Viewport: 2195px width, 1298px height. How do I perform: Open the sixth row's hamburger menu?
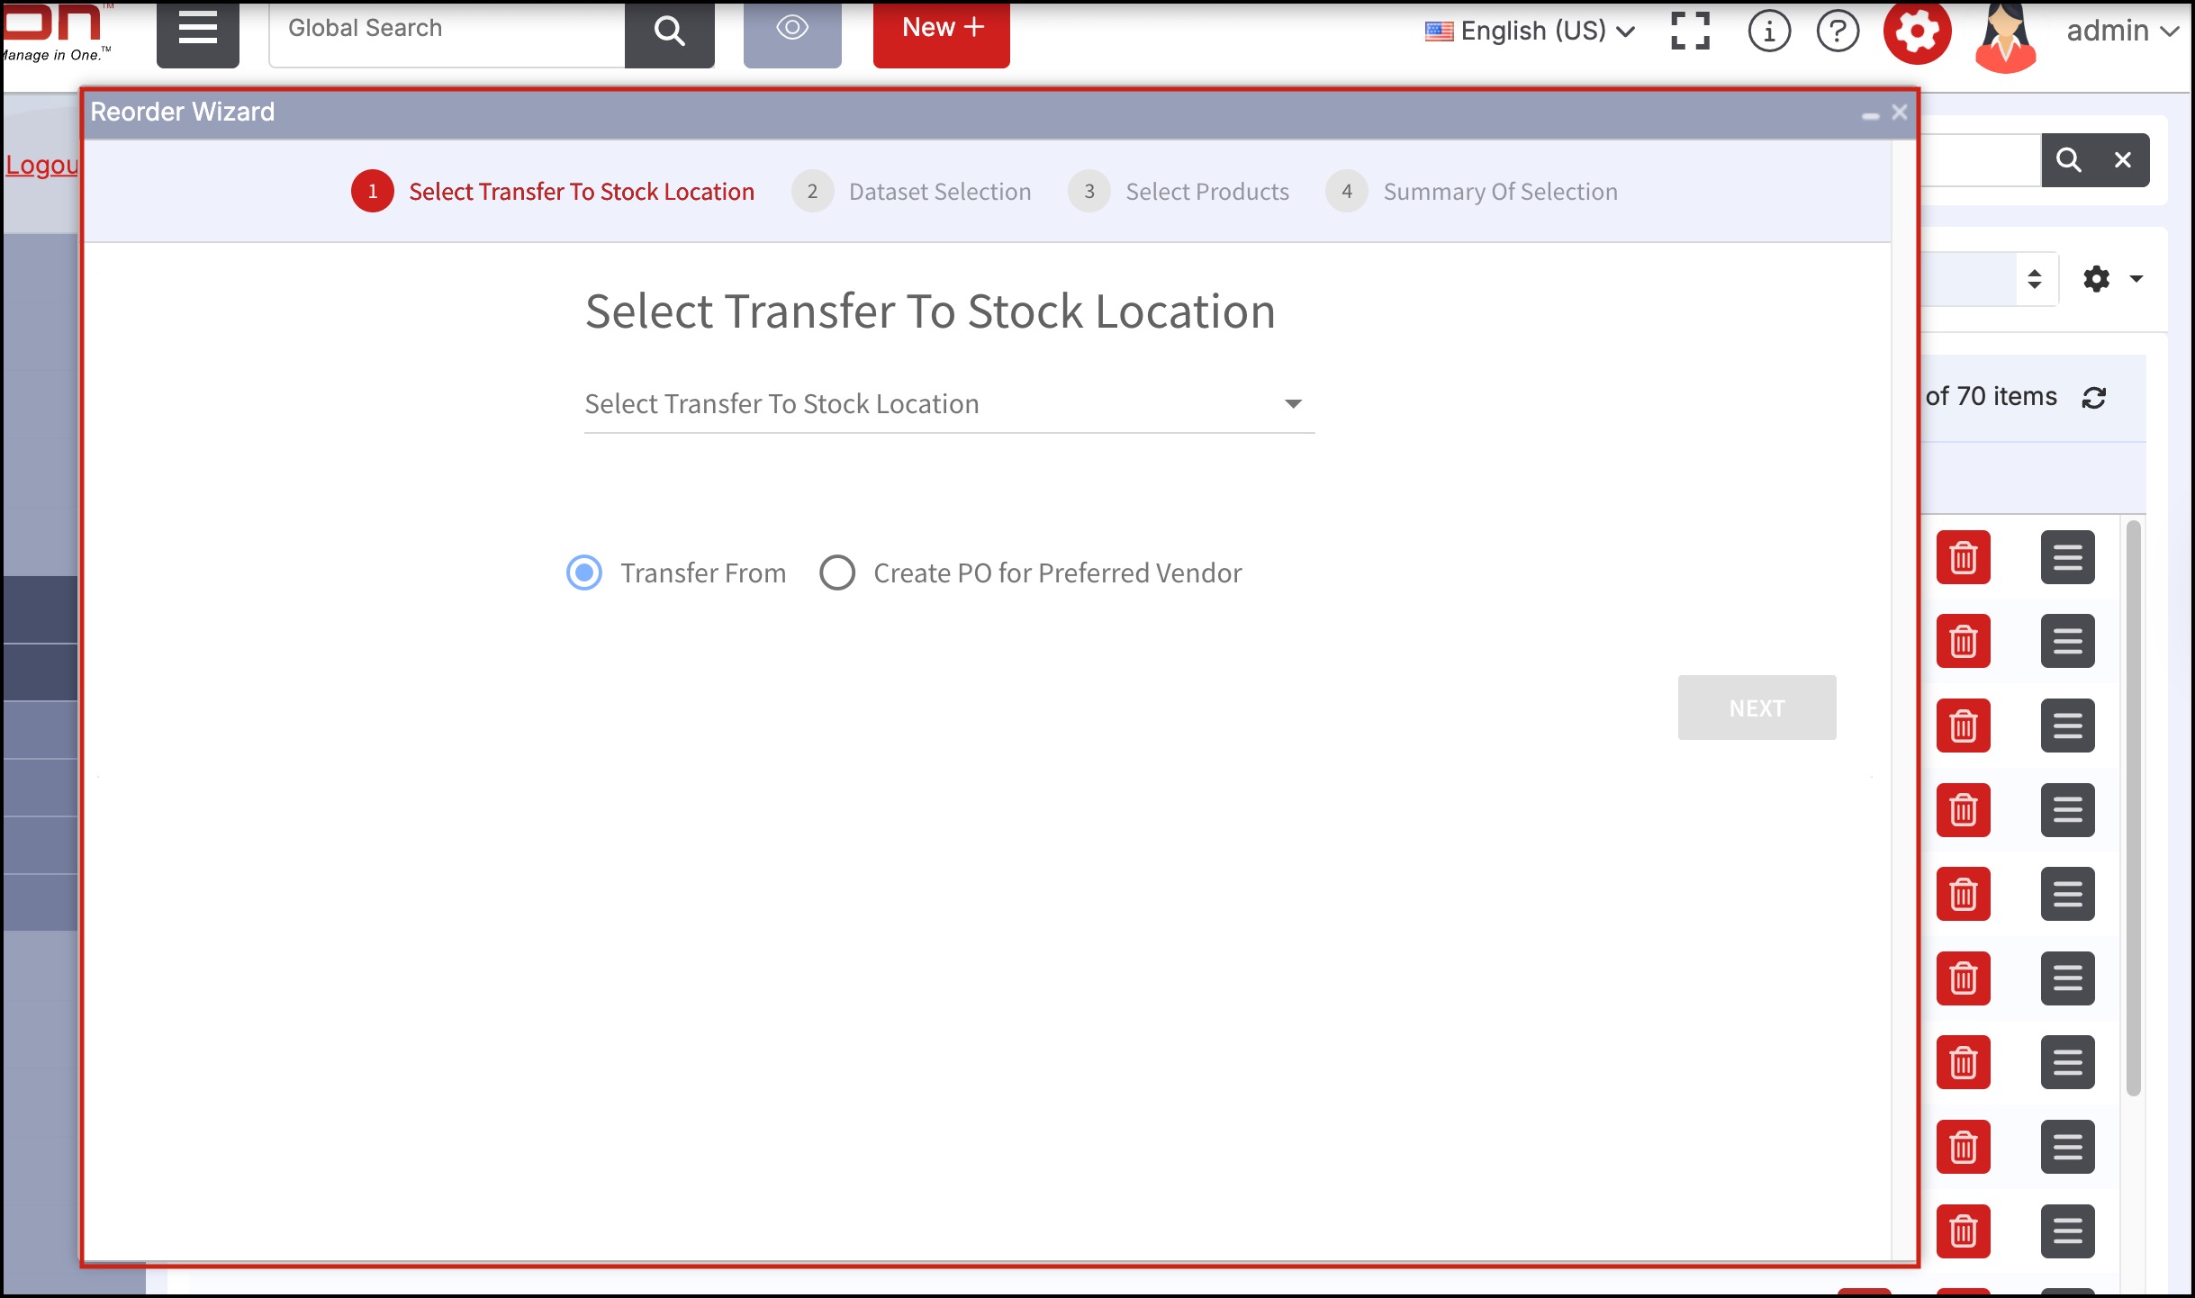2068,978
